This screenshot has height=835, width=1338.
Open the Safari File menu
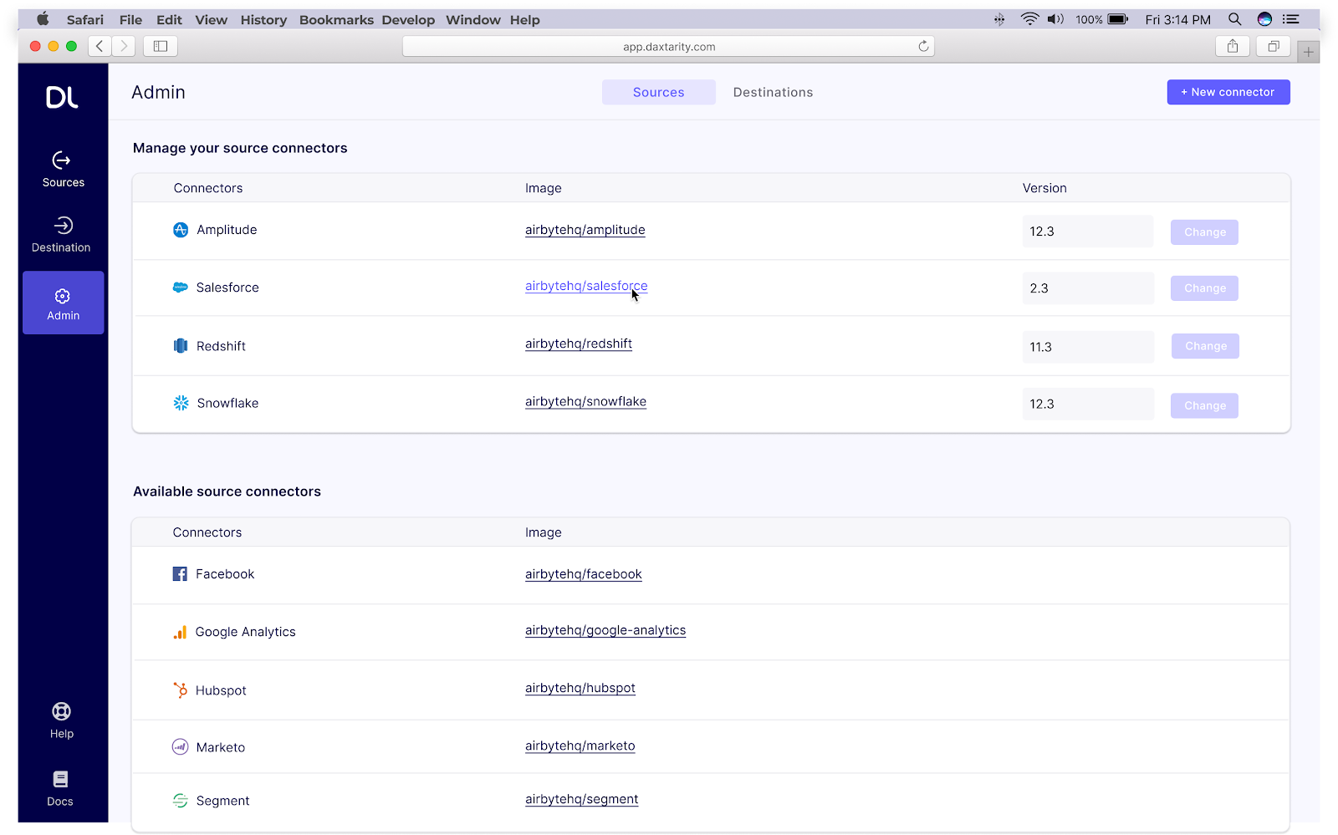[x=130, y=20]
